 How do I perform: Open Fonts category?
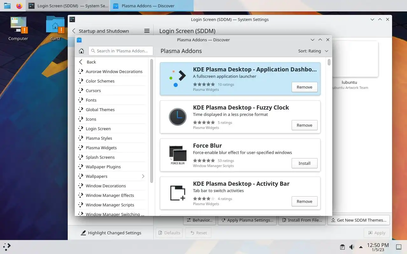(x=112, y=100)
